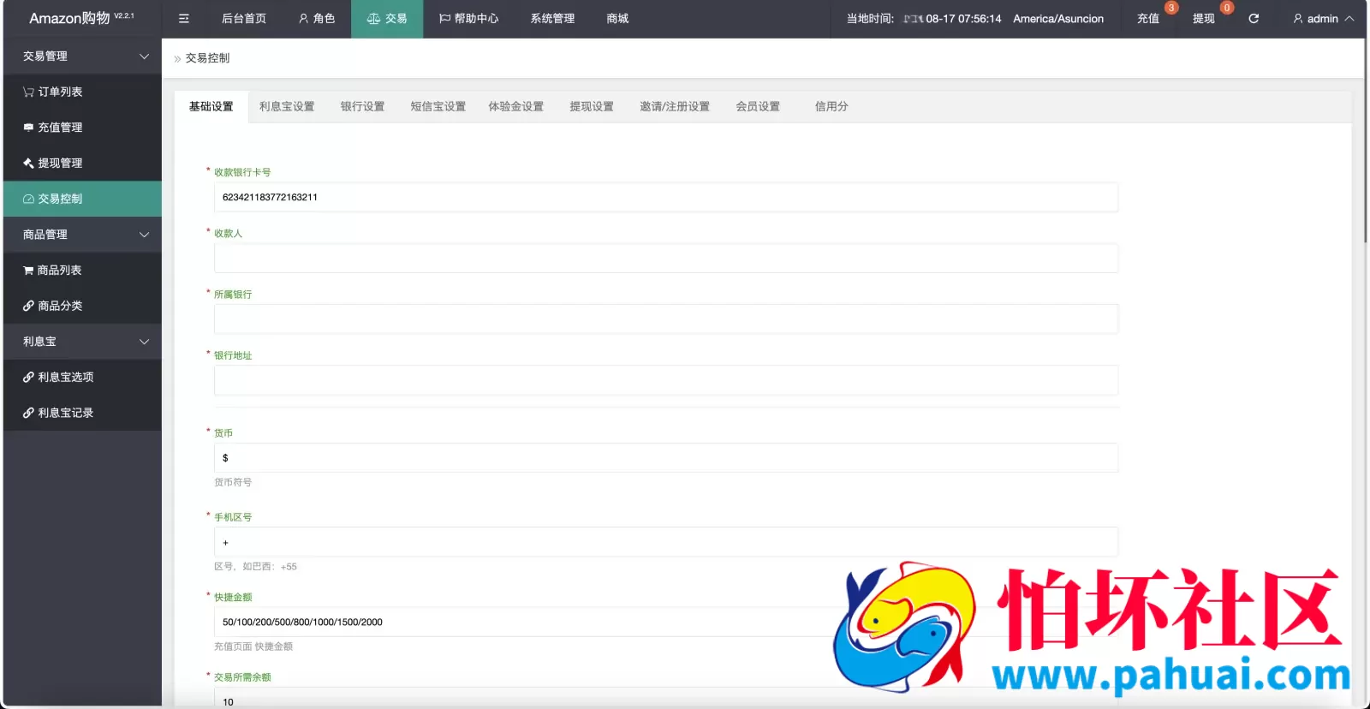The image size is (1370, 709).
Task: Switch to 体验金设置 tab
Action: (515, 107)
